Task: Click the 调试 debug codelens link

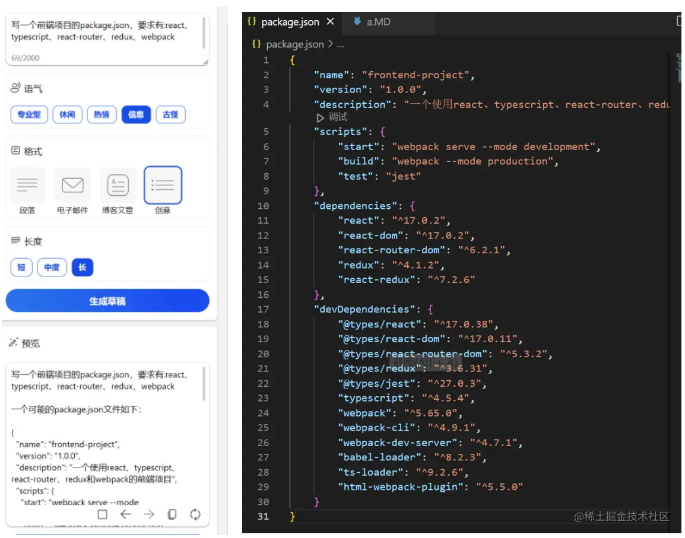Action: [338, 117]
